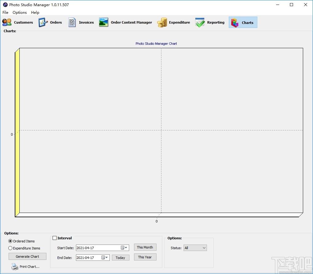Image resolution: width=313 pixels, height=274 pixels.
Task: Click the Generate Chart button
Action: [27, 257]
